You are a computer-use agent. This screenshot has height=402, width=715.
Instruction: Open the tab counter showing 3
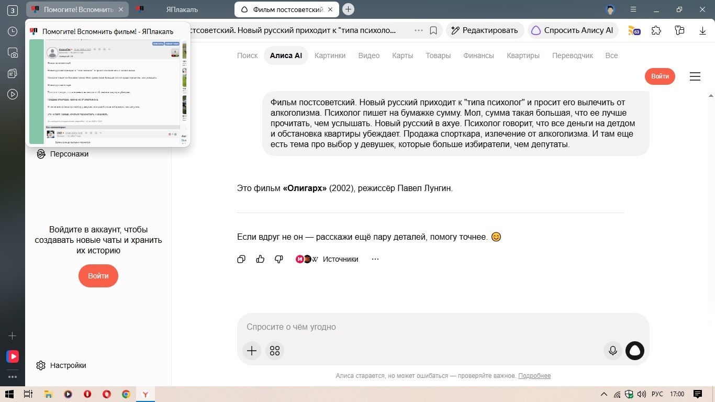pyautogui.click(x=13, y=10)
